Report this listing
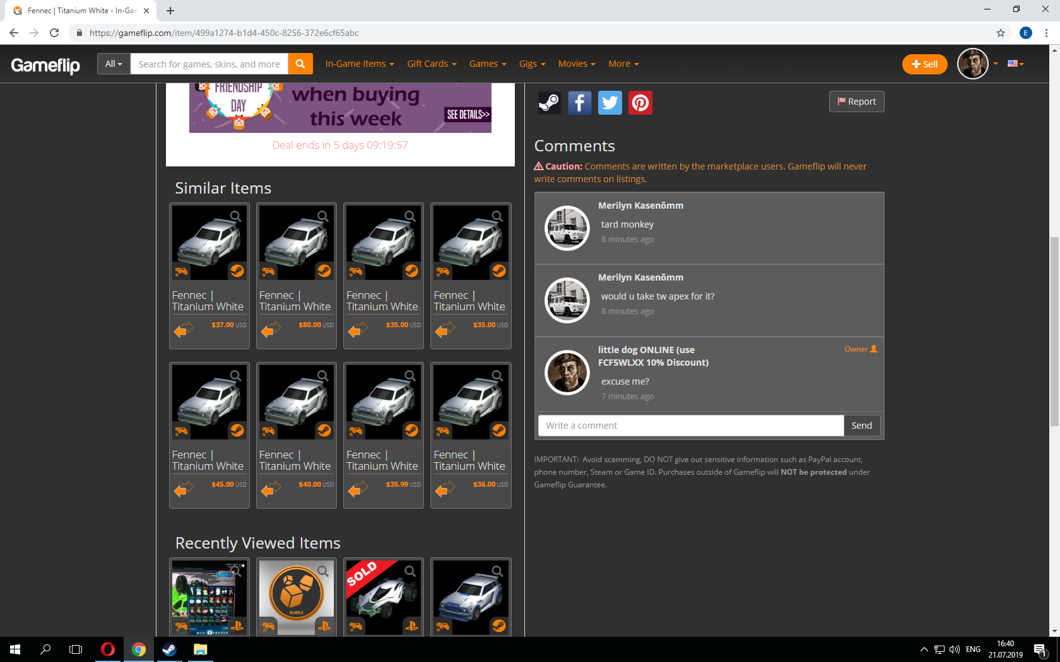The image size is (1060, 662). (x=856, y=102)
